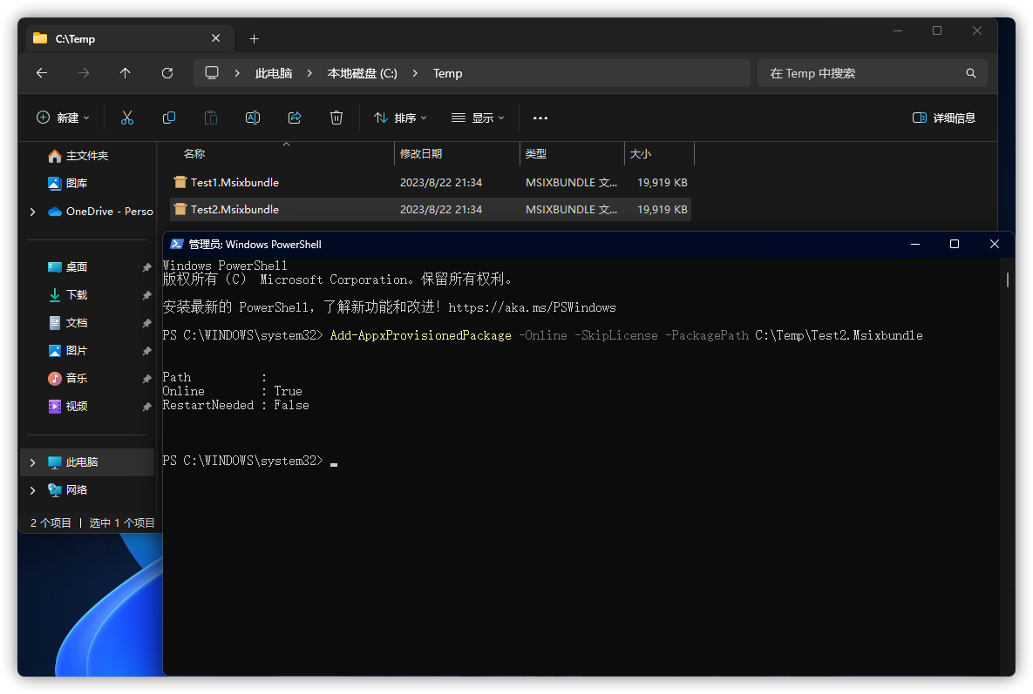Click the PowerShell title bar icon
This screenshot has width=1033, height=694.
[177, 244]
